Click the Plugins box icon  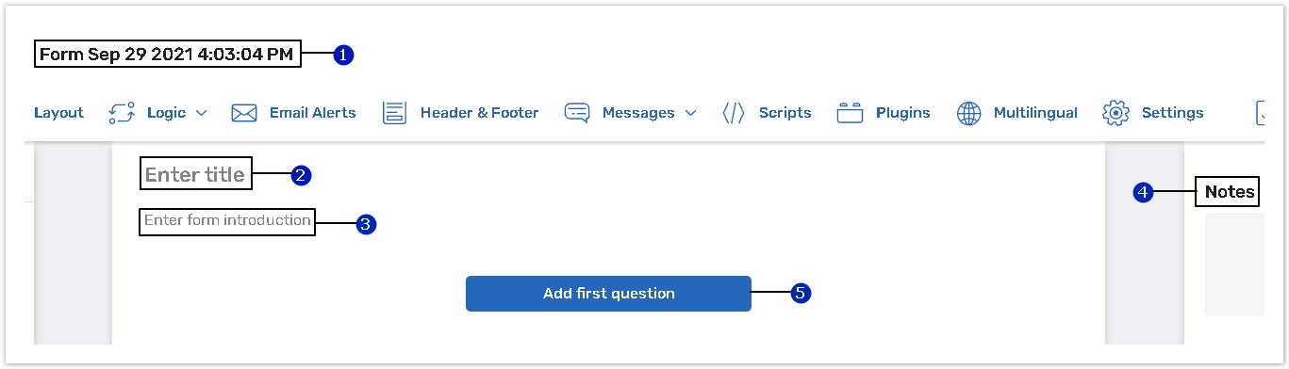(851, 113)
